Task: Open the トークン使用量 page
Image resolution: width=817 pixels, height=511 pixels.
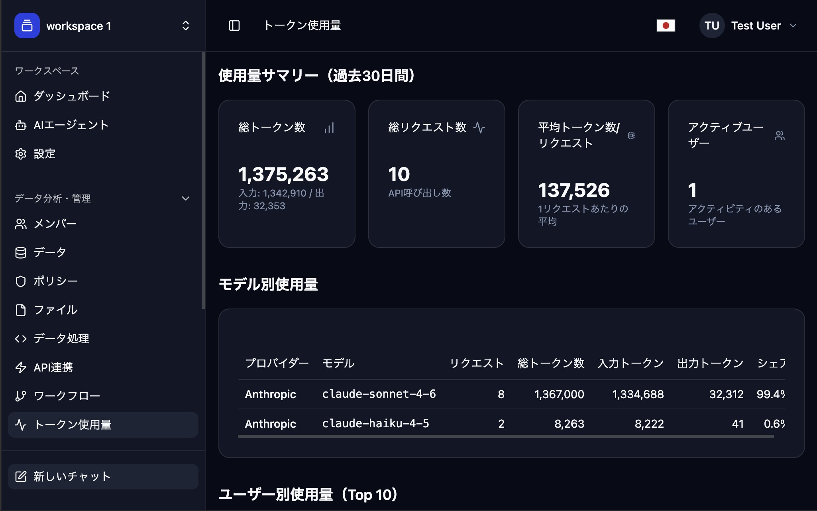Action: [x=73, y=425]
